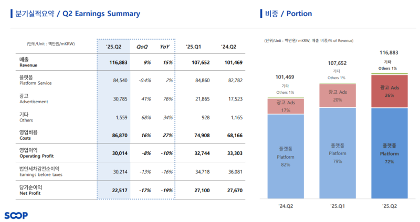Click the '25.Q1 column header

tap(194, 47)
